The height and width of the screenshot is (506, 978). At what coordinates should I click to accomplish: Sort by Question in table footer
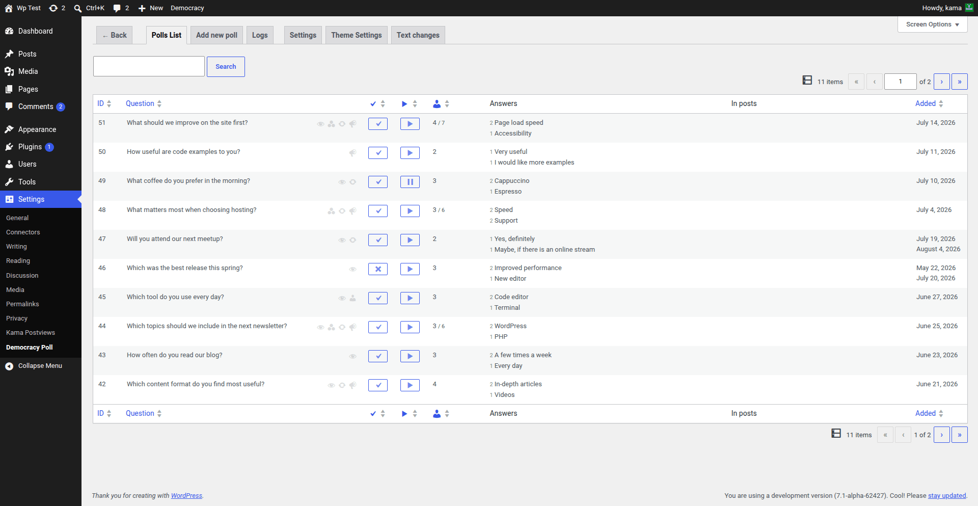144,413
